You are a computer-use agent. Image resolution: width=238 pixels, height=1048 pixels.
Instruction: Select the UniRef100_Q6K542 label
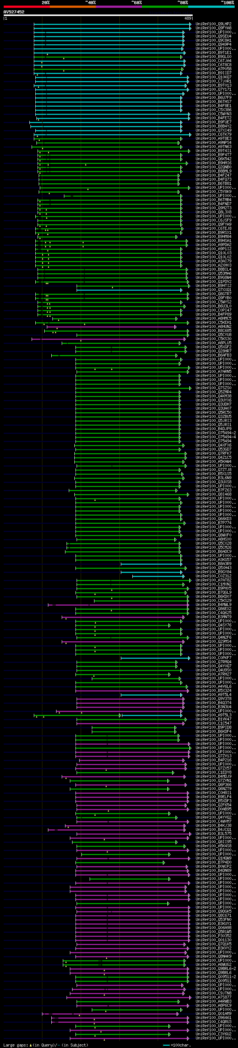(213, 159)
